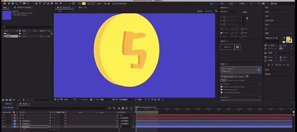
Task: Click the Home icon in toolbar
Action: [x=4, y=4]
